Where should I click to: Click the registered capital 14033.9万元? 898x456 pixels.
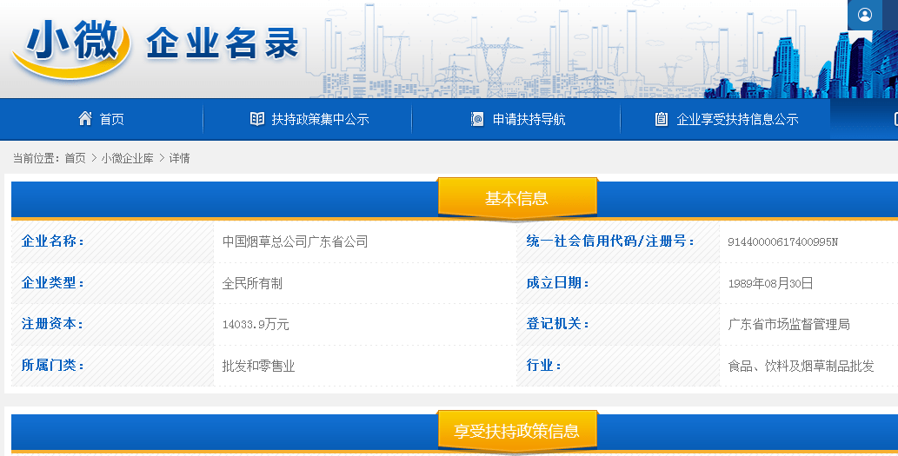point(256,324)
